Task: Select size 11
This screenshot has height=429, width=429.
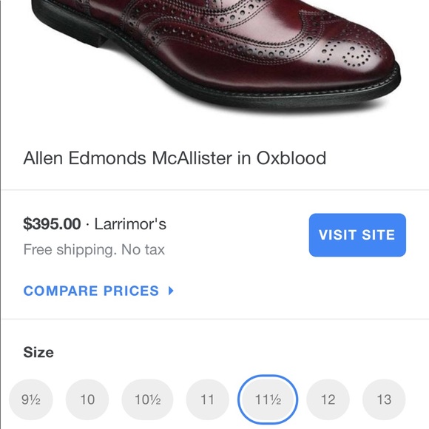Action: (x=207, y=399)
